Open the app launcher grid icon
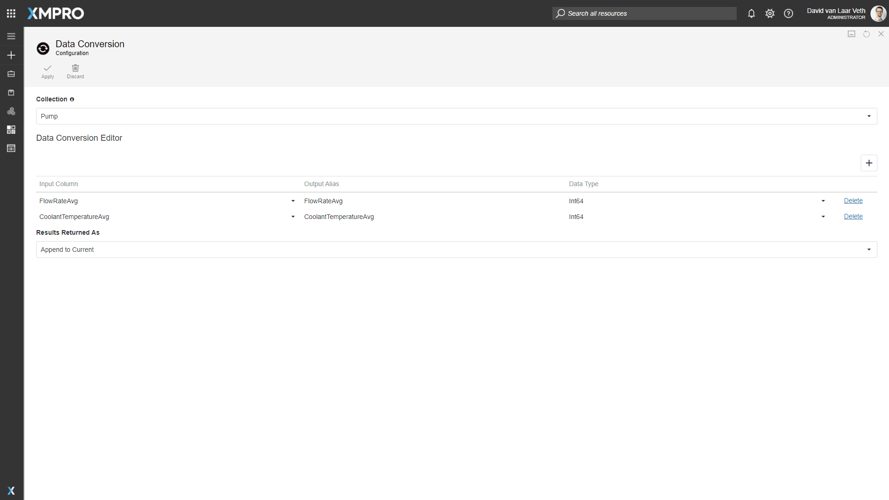The width and height of the screenshot is (889, 500). click(x=11, y=13)
